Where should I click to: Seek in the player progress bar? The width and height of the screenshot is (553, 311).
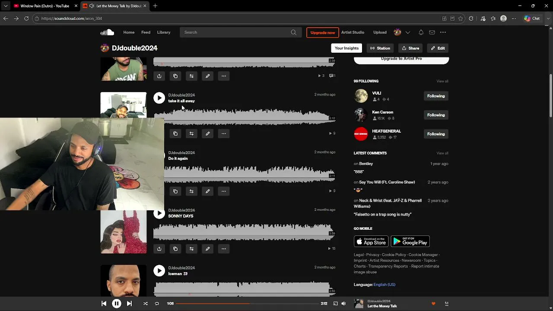point(247,304)
